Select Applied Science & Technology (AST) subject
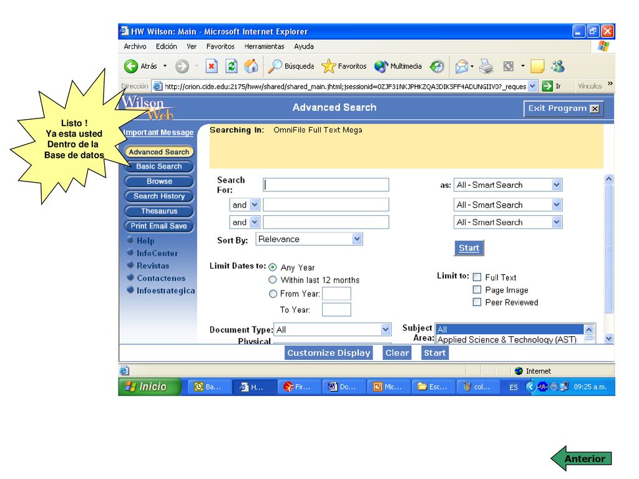639x479 pixels. (x=507, y=339)
